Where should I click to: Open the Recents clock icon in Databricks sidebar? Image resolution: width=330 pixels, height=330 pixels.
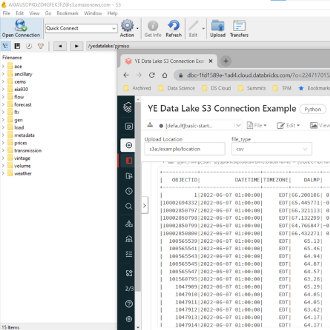[x=129, y=191]
